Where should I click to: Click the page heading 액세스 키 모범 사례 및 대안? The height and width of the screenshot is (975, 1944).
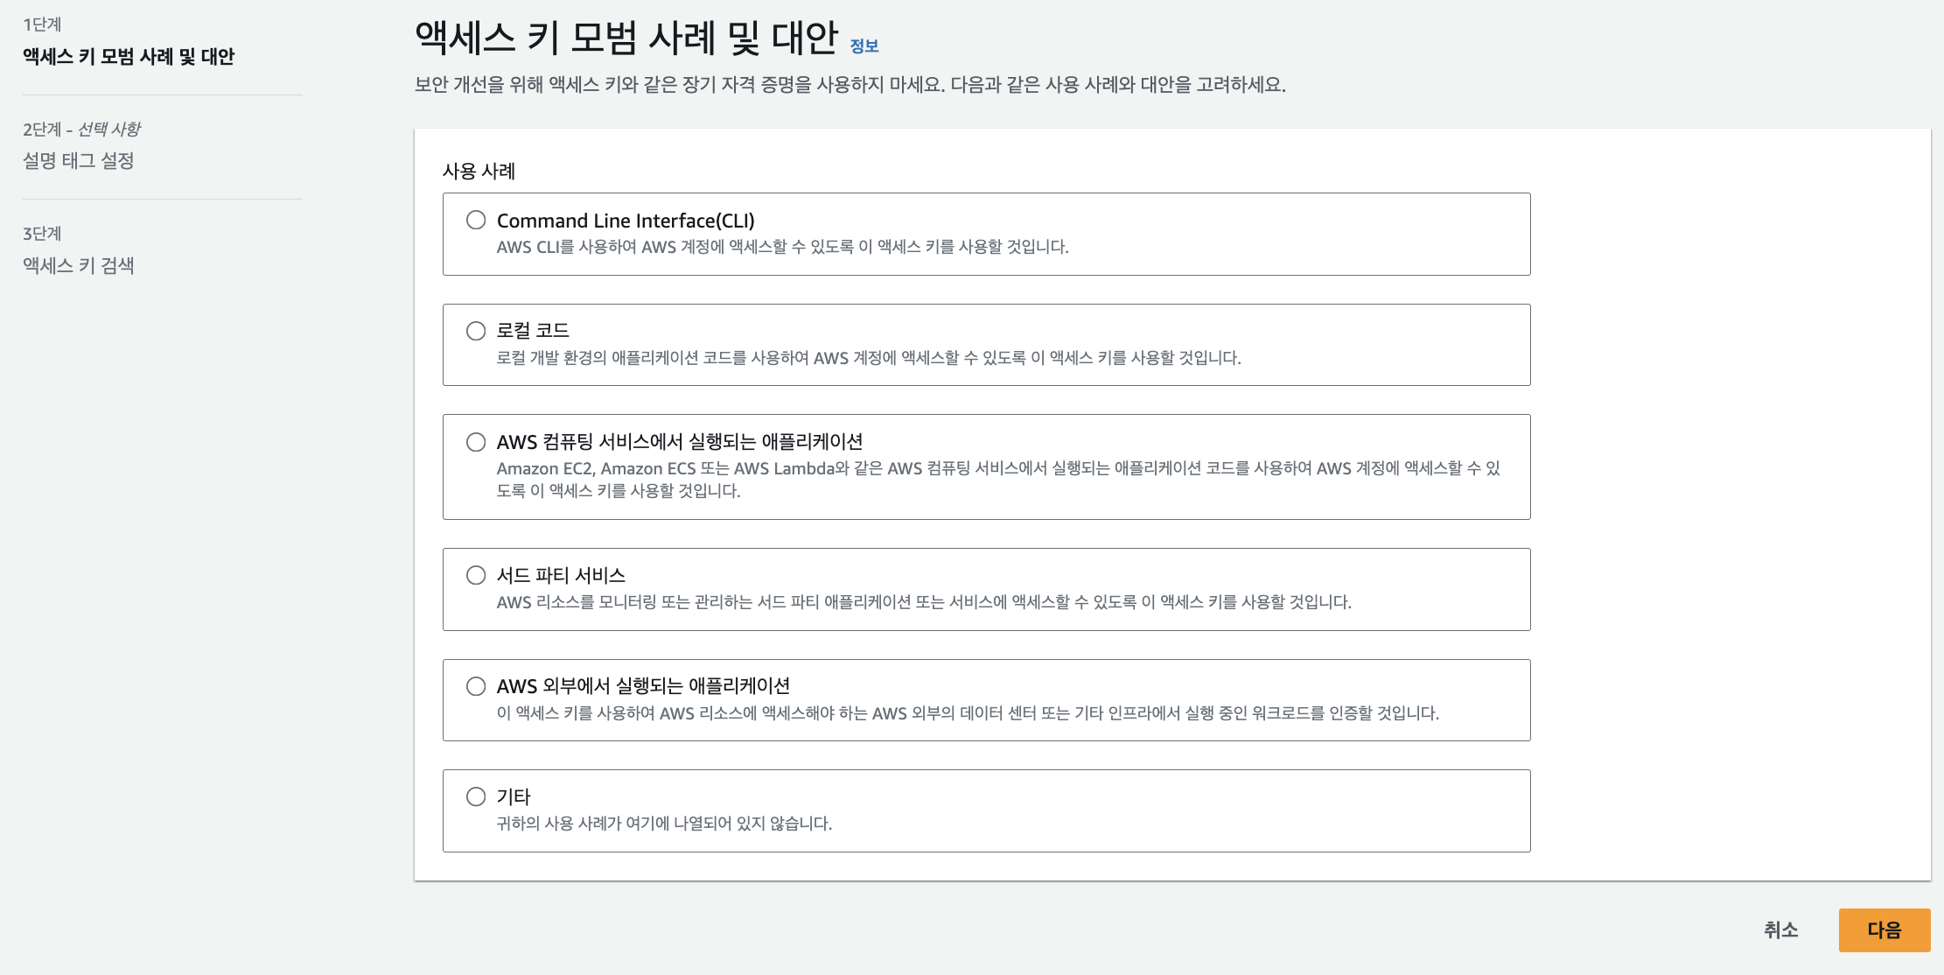(626, 38)
